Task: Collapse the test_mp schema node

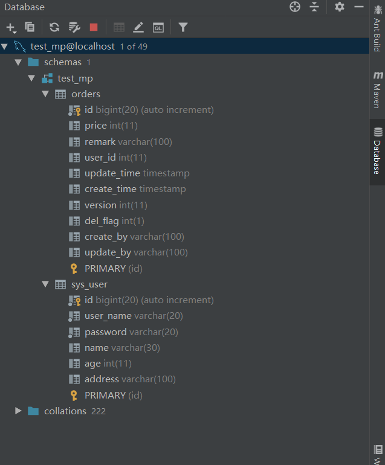Action: click(x=32, y=79)
